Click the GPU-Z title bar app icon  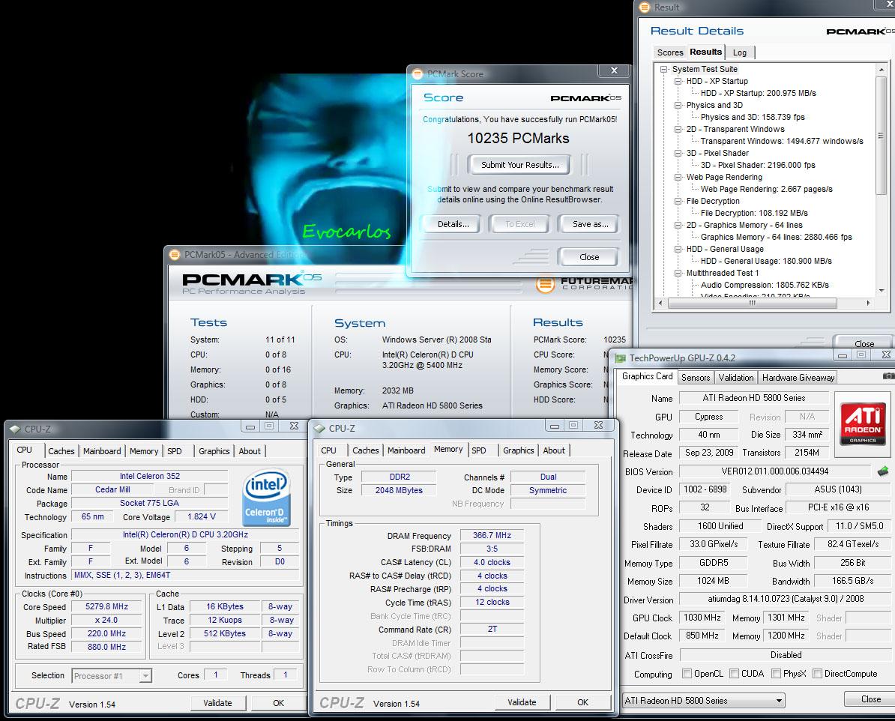[621, 358]
